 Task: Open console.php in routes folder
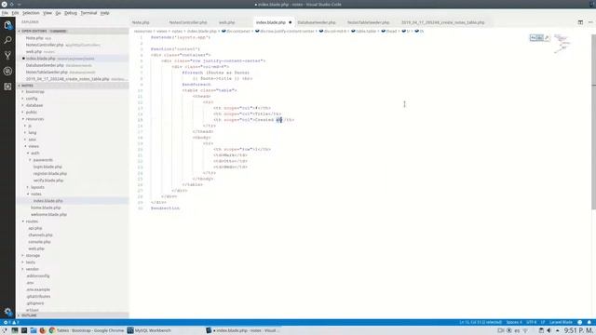39,242
